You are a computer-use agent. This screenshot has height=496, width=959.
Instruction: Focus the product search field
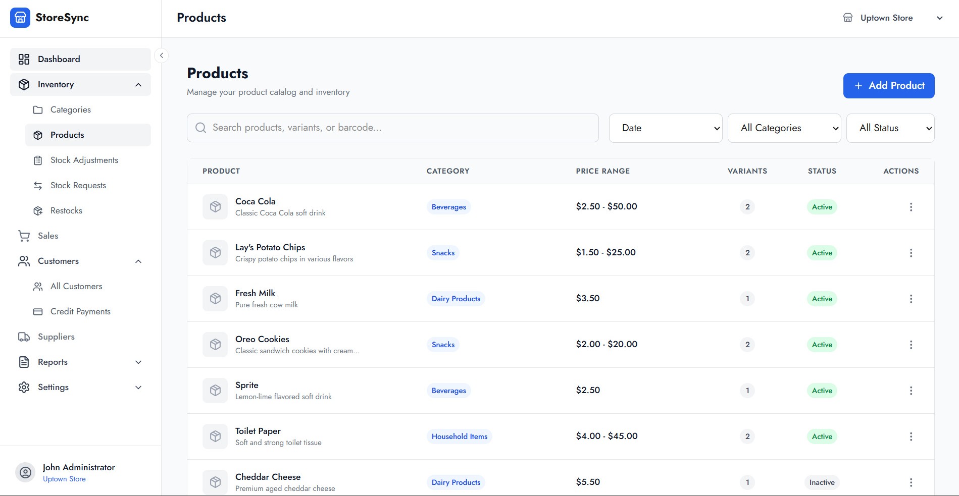[x=393, y=128]
